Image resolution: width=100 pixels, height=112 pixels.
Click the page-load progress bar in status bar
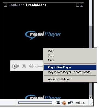click(x=35, y=103)
